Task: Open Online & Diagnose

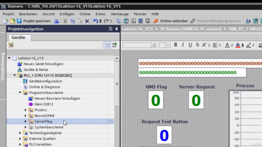Action: (x=45, y=87)
